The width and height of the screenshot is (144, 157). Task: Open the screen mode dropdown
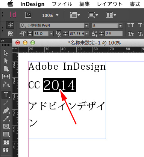[x=93, y=15]
